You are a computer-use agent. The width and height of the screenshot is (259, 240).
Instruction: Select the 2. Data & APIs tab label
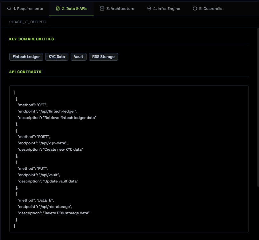point(74,9)
